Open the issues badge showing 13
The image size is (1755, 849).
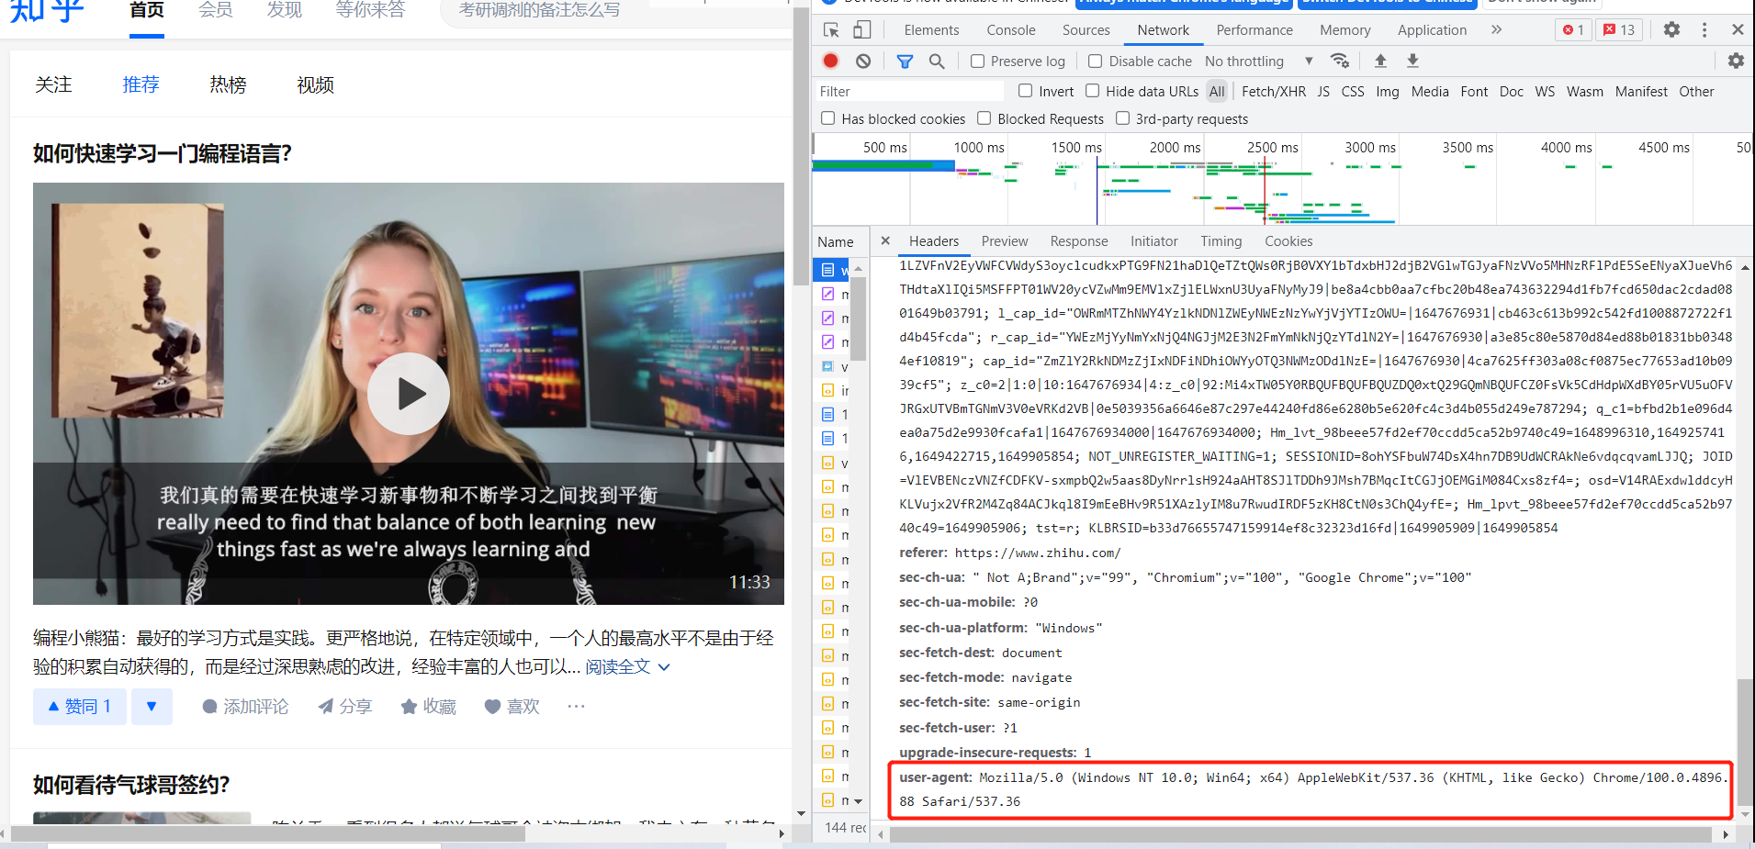(1619, 29)
